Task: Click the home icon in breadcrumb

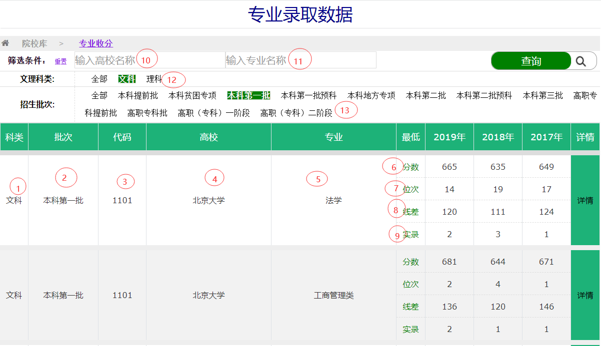Action: coord(5,43)
